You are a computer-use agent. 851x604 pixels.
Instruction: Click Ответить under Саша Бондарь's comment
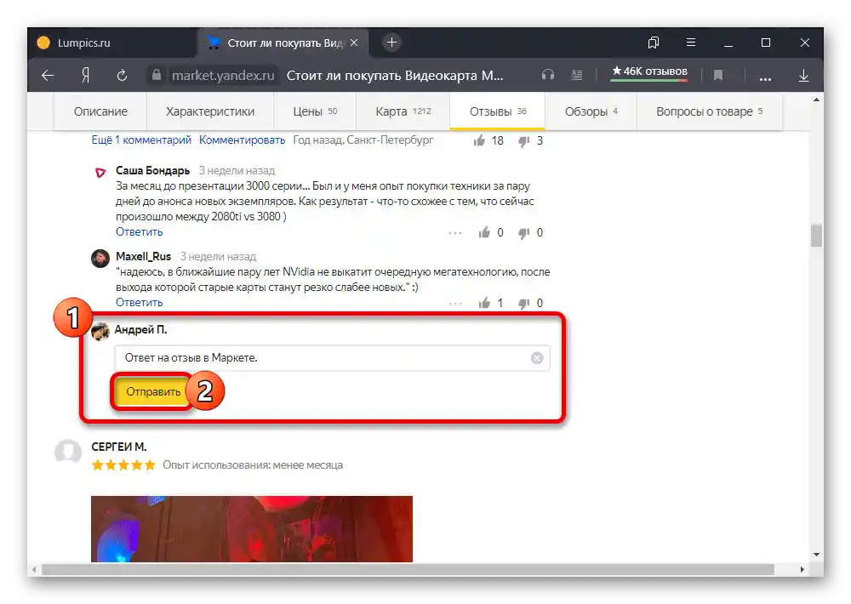click(x=139, y=231)
